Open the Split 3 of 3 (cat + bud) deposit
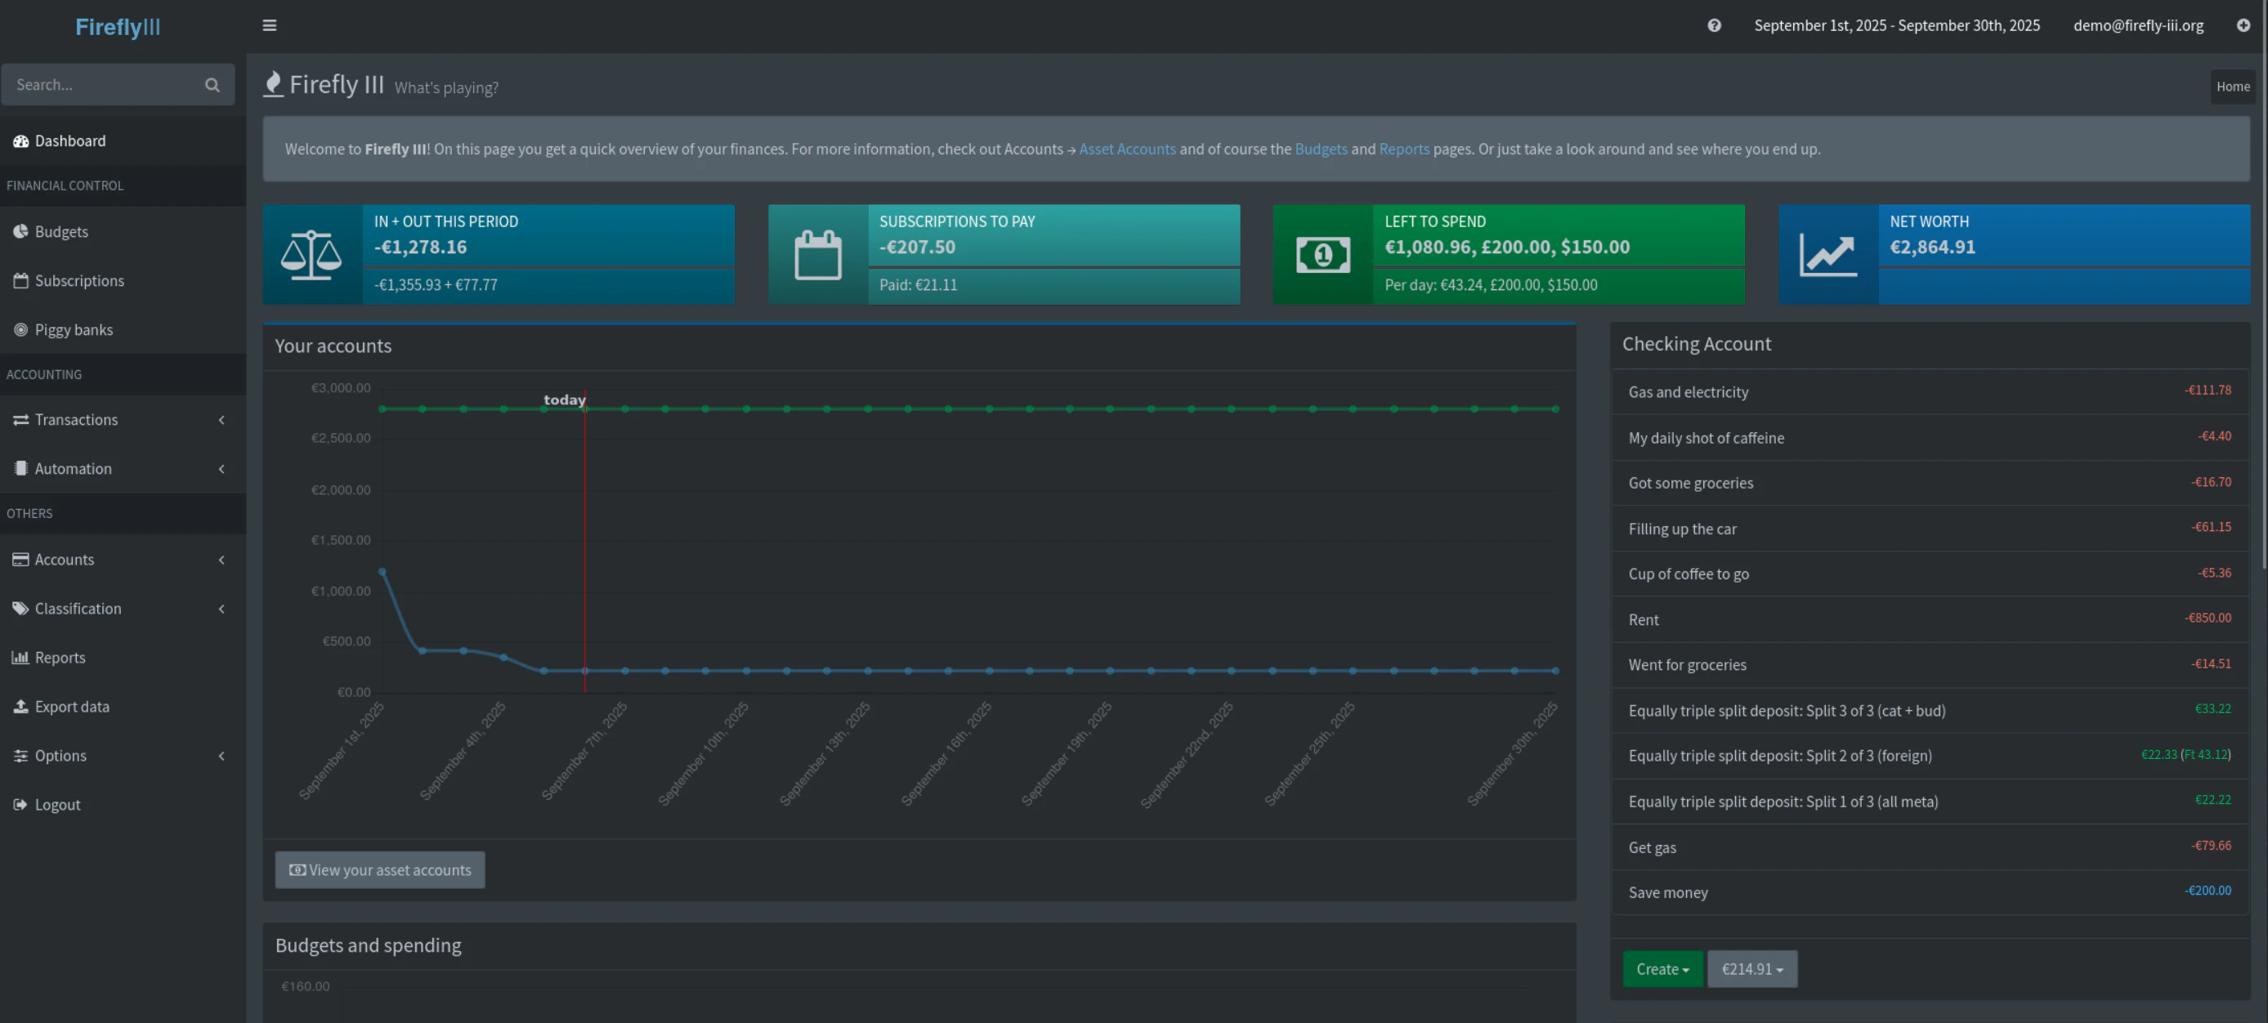Screen dimensions: 2268x1023 1787,711
